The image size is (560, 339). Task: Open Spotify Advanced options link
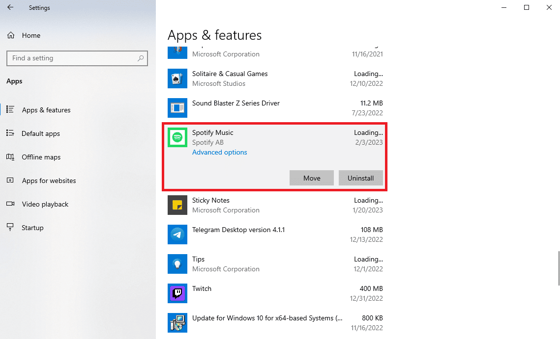[x=220, y=152]
